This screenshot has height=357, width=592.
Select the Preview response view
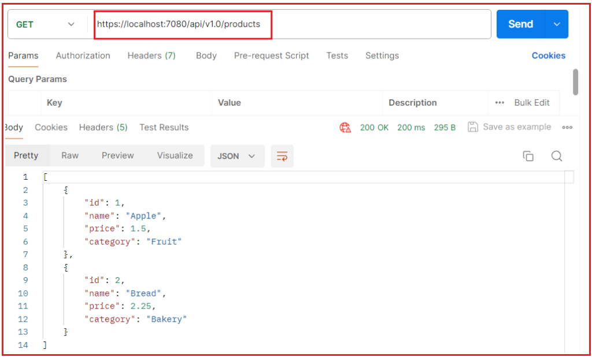[117, 155]
